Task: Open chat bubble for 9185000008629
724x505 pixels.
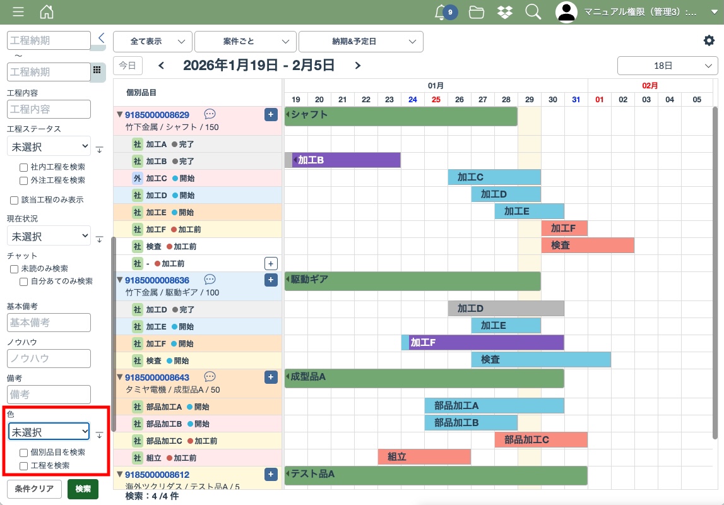Action: pyautogui.click(x=210, y=114)
